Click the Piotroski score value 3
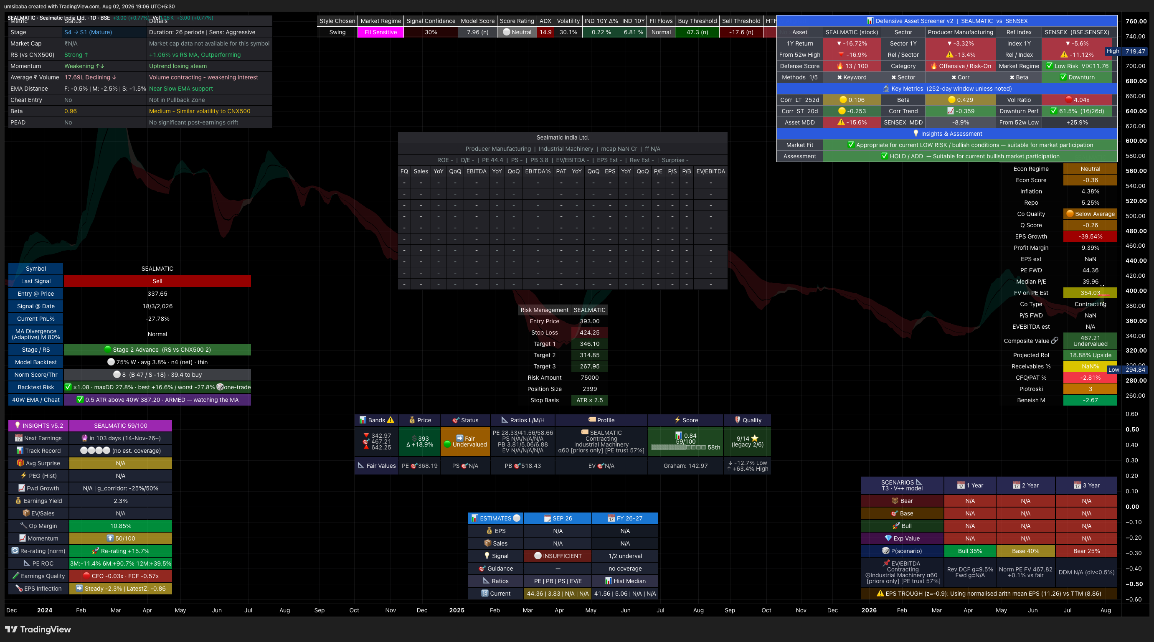 [1090, 389]
